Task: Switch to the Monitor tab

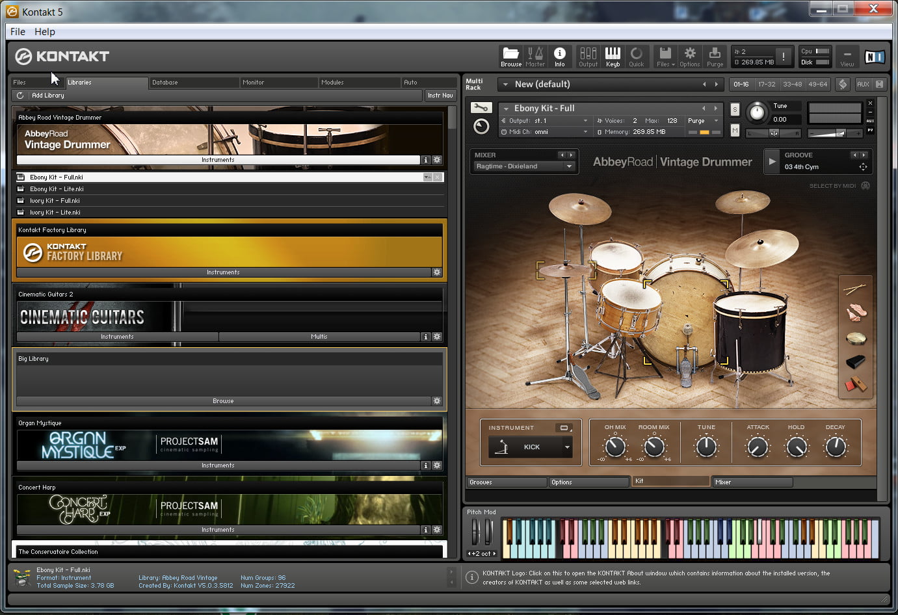Action: coord(279,83)
